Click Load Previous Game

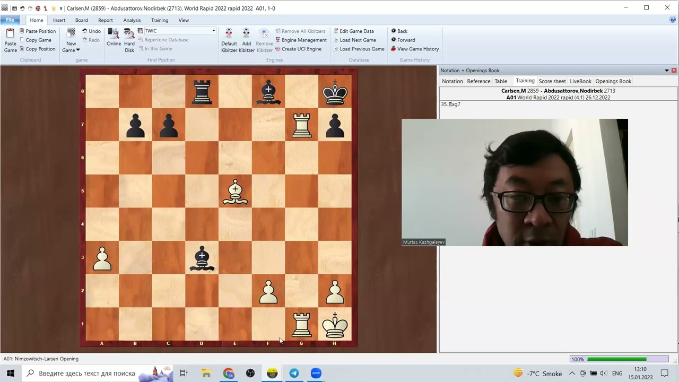tap(359, 49)
